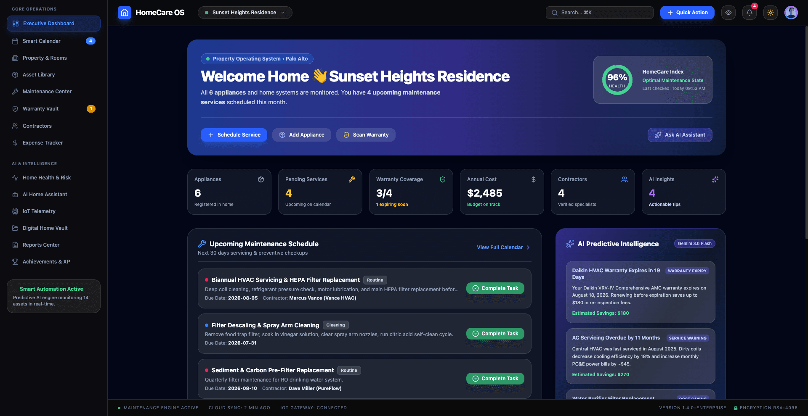Open Smart Calendar menu item
Viewport: 808px width, 416px height.
[x=53, y=41]
